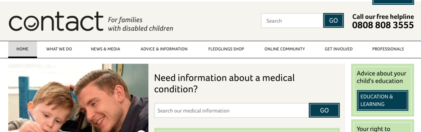Click the 'For families with disabled children' tagline
421x132 pixels.
click(140, 24)
